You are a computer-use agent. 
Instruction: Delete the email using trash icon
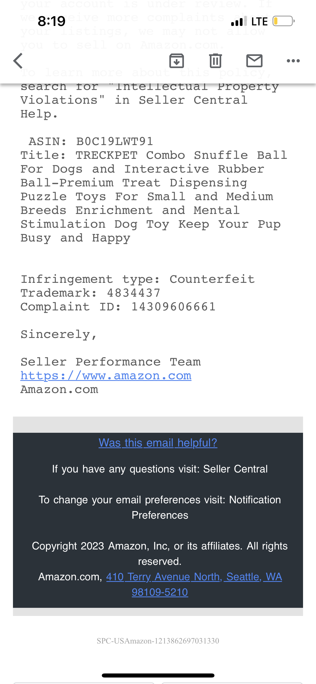tap(216, 61)
